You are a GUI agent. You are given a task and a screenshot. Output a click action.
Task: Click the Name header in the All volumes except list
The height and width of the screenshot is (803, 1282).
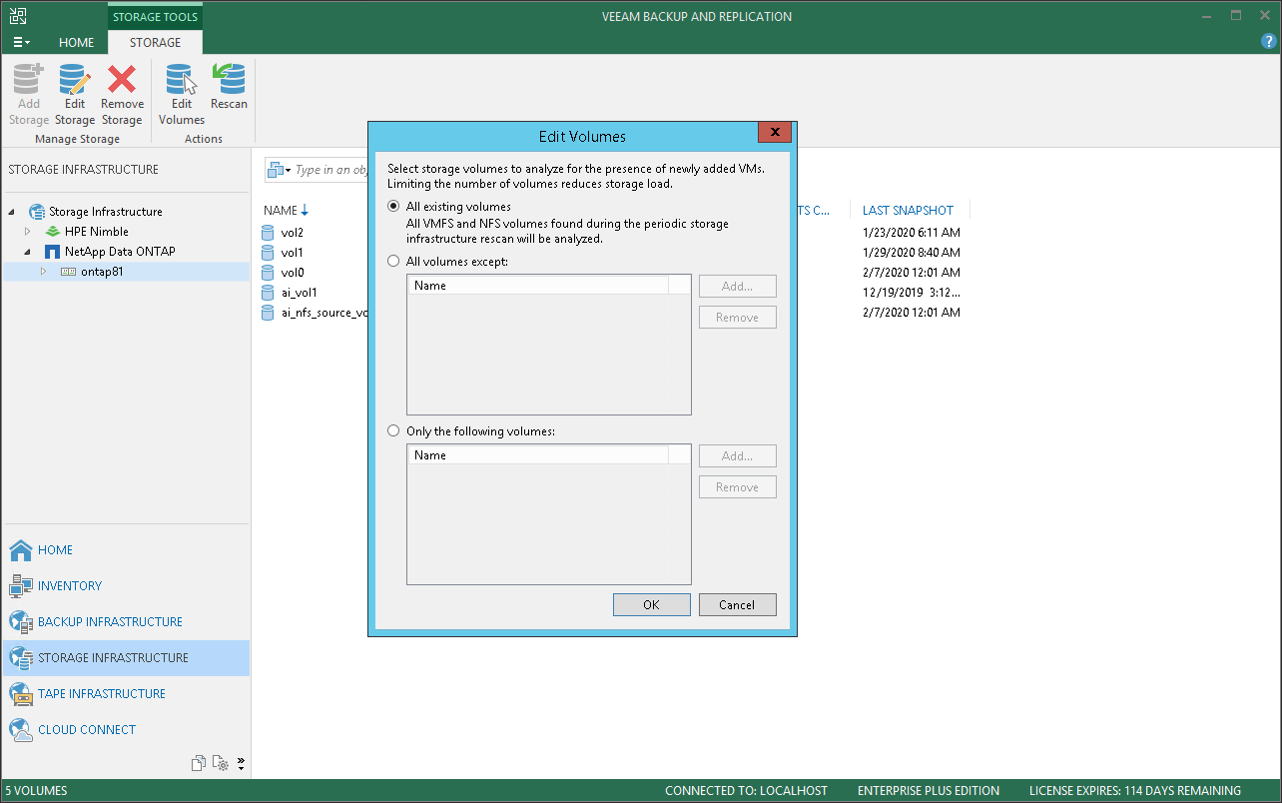coord(537,286)
